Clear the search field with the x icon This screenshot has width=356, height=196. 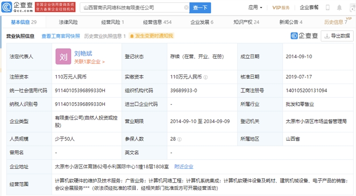(186, 8)
